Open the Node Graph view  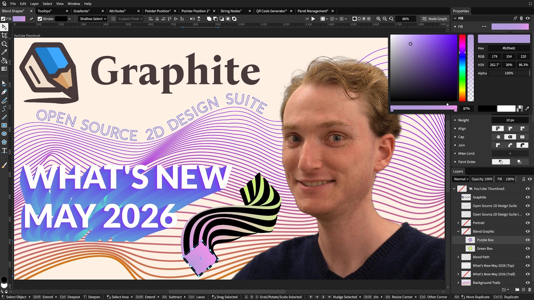[x=434, y=19]
